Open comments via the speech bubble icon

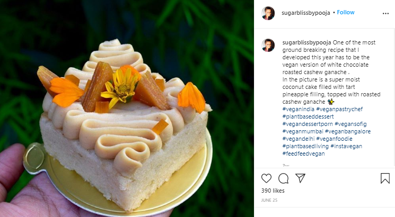[284, 178]
